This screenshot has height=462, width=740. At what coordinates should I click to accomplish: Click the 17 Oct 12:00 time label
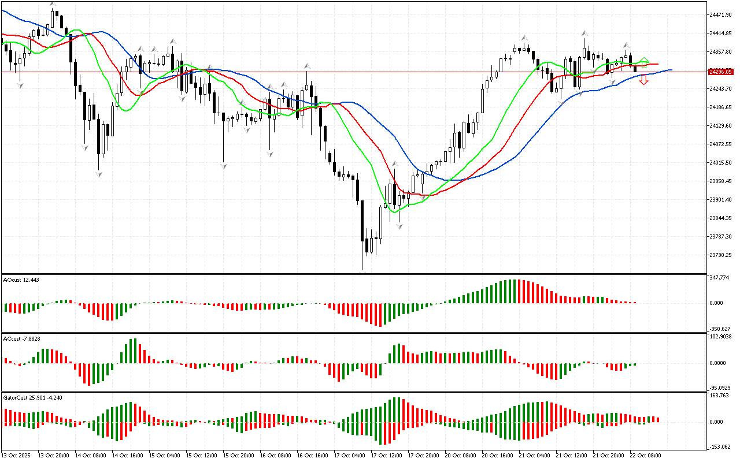pyautogui.click(x=386, y=455)
